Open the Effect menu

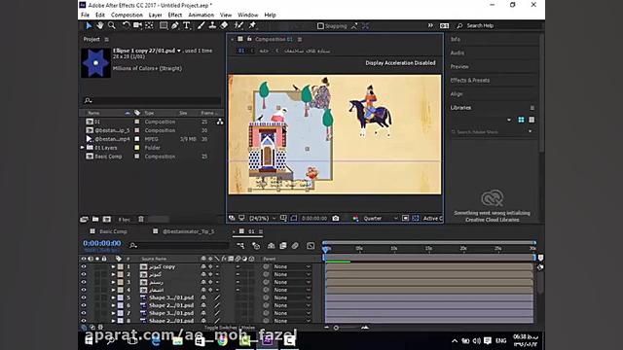coord(175,15)
